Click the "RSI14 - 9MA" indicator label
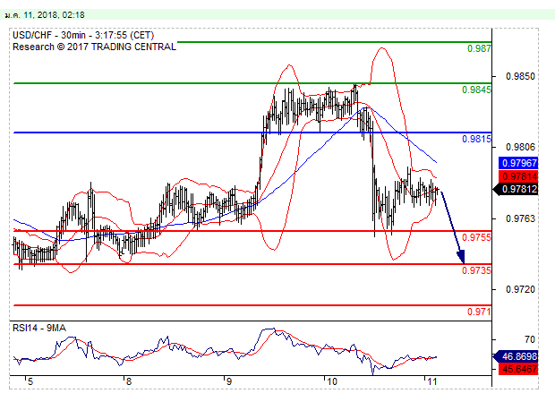Viewport: 555px width, 402px height. tap(39, 328)
